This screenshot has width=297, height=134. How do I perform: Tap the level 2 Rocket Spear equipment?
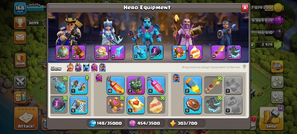coord(193,85)
